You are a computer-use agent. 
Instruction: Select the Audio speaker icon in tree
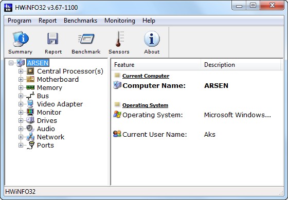[x=30, y=129]
